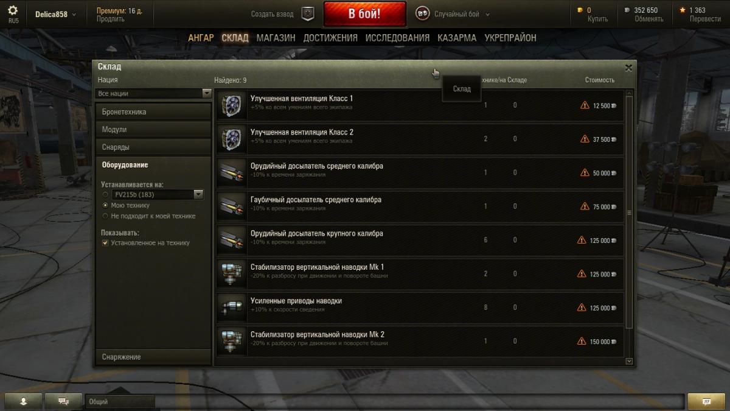Click the platoon shield icon next to Создать взвод

[x=308, y=14]
